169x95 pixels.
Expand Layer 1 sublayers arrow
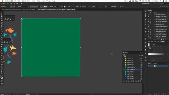153,66
